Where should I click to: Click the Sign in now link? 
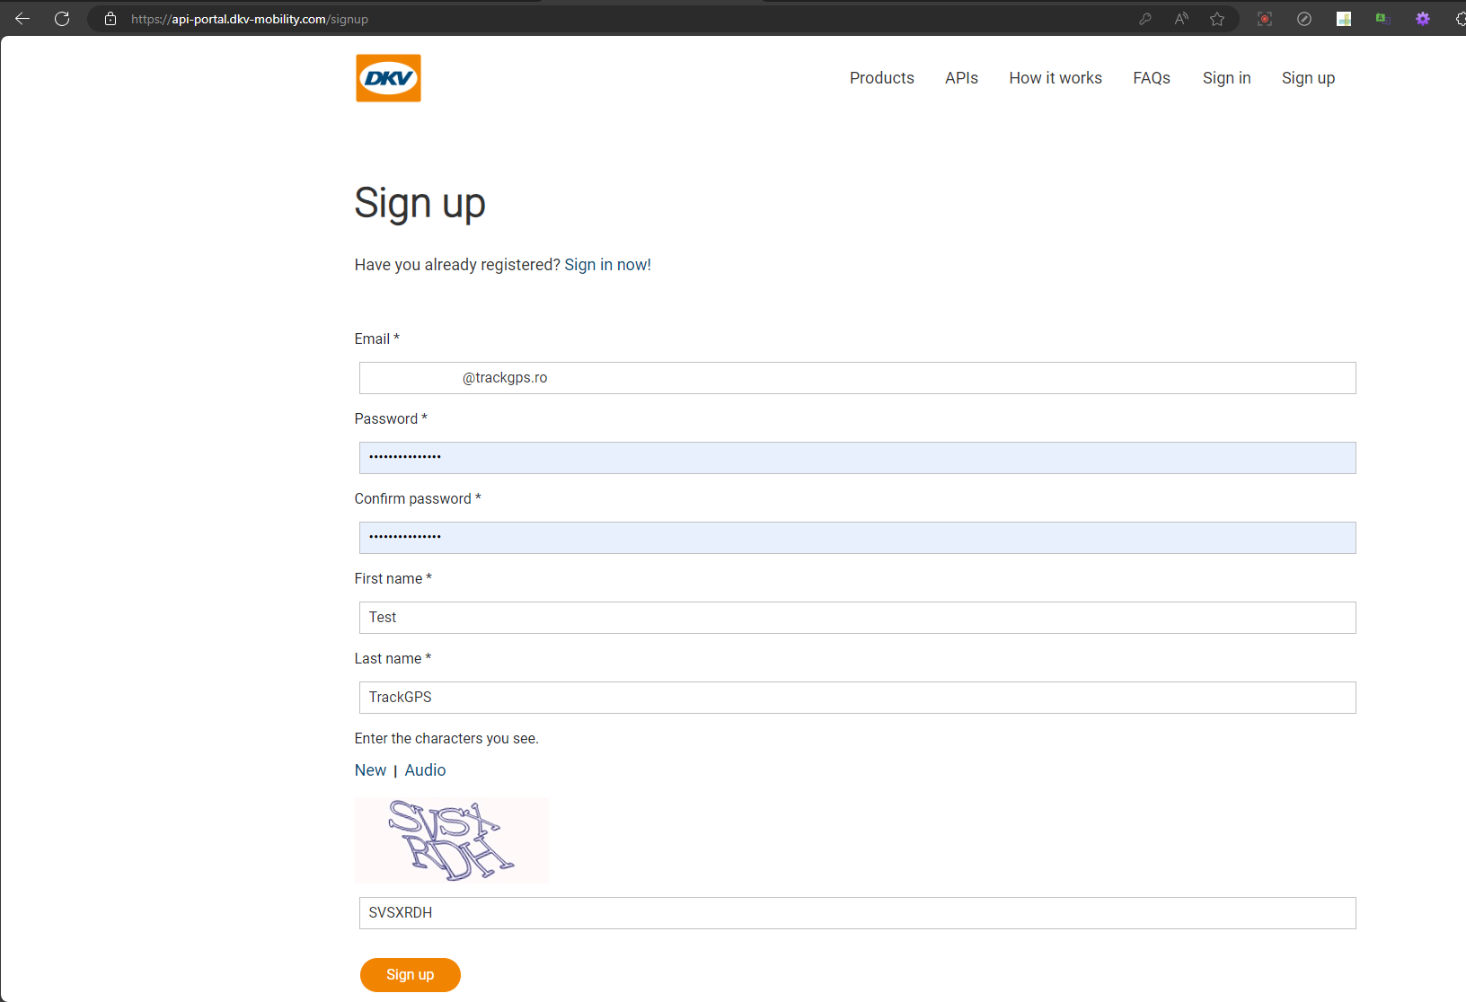coord(607,264)
